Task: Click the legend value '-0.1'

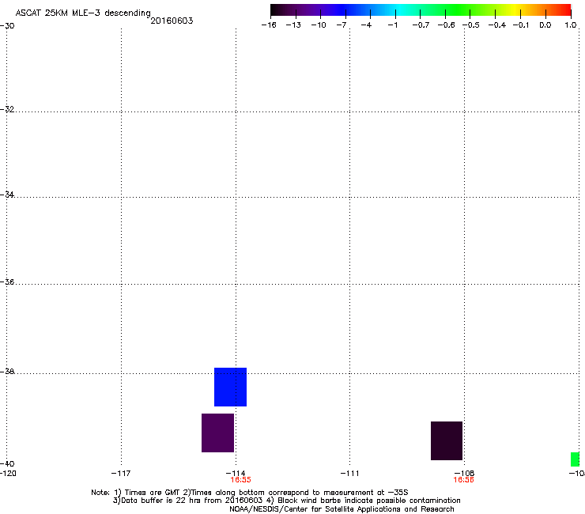Action: pyautogui.click(x=521, y=25)
